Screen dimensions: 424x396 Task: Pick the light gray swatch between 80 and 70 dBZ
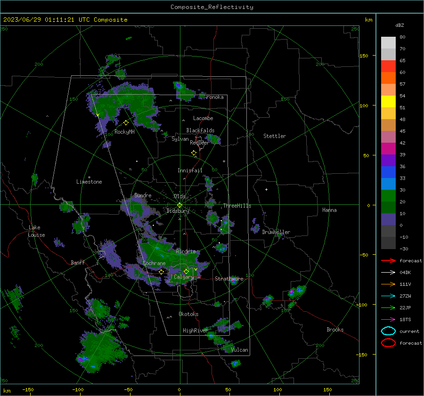[x=388, y=43]
